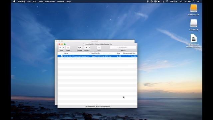Click the Save checkmark button
The width and height of the screenshot is (213, 120).
(99, 48)
